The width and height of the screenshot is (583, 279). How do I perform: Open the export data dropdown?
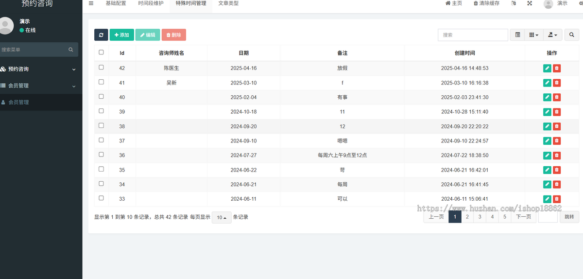(x=552, y=35)
